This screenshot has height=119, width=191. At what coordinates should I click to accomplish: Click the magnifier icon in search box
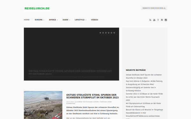[x=165, y=8]
